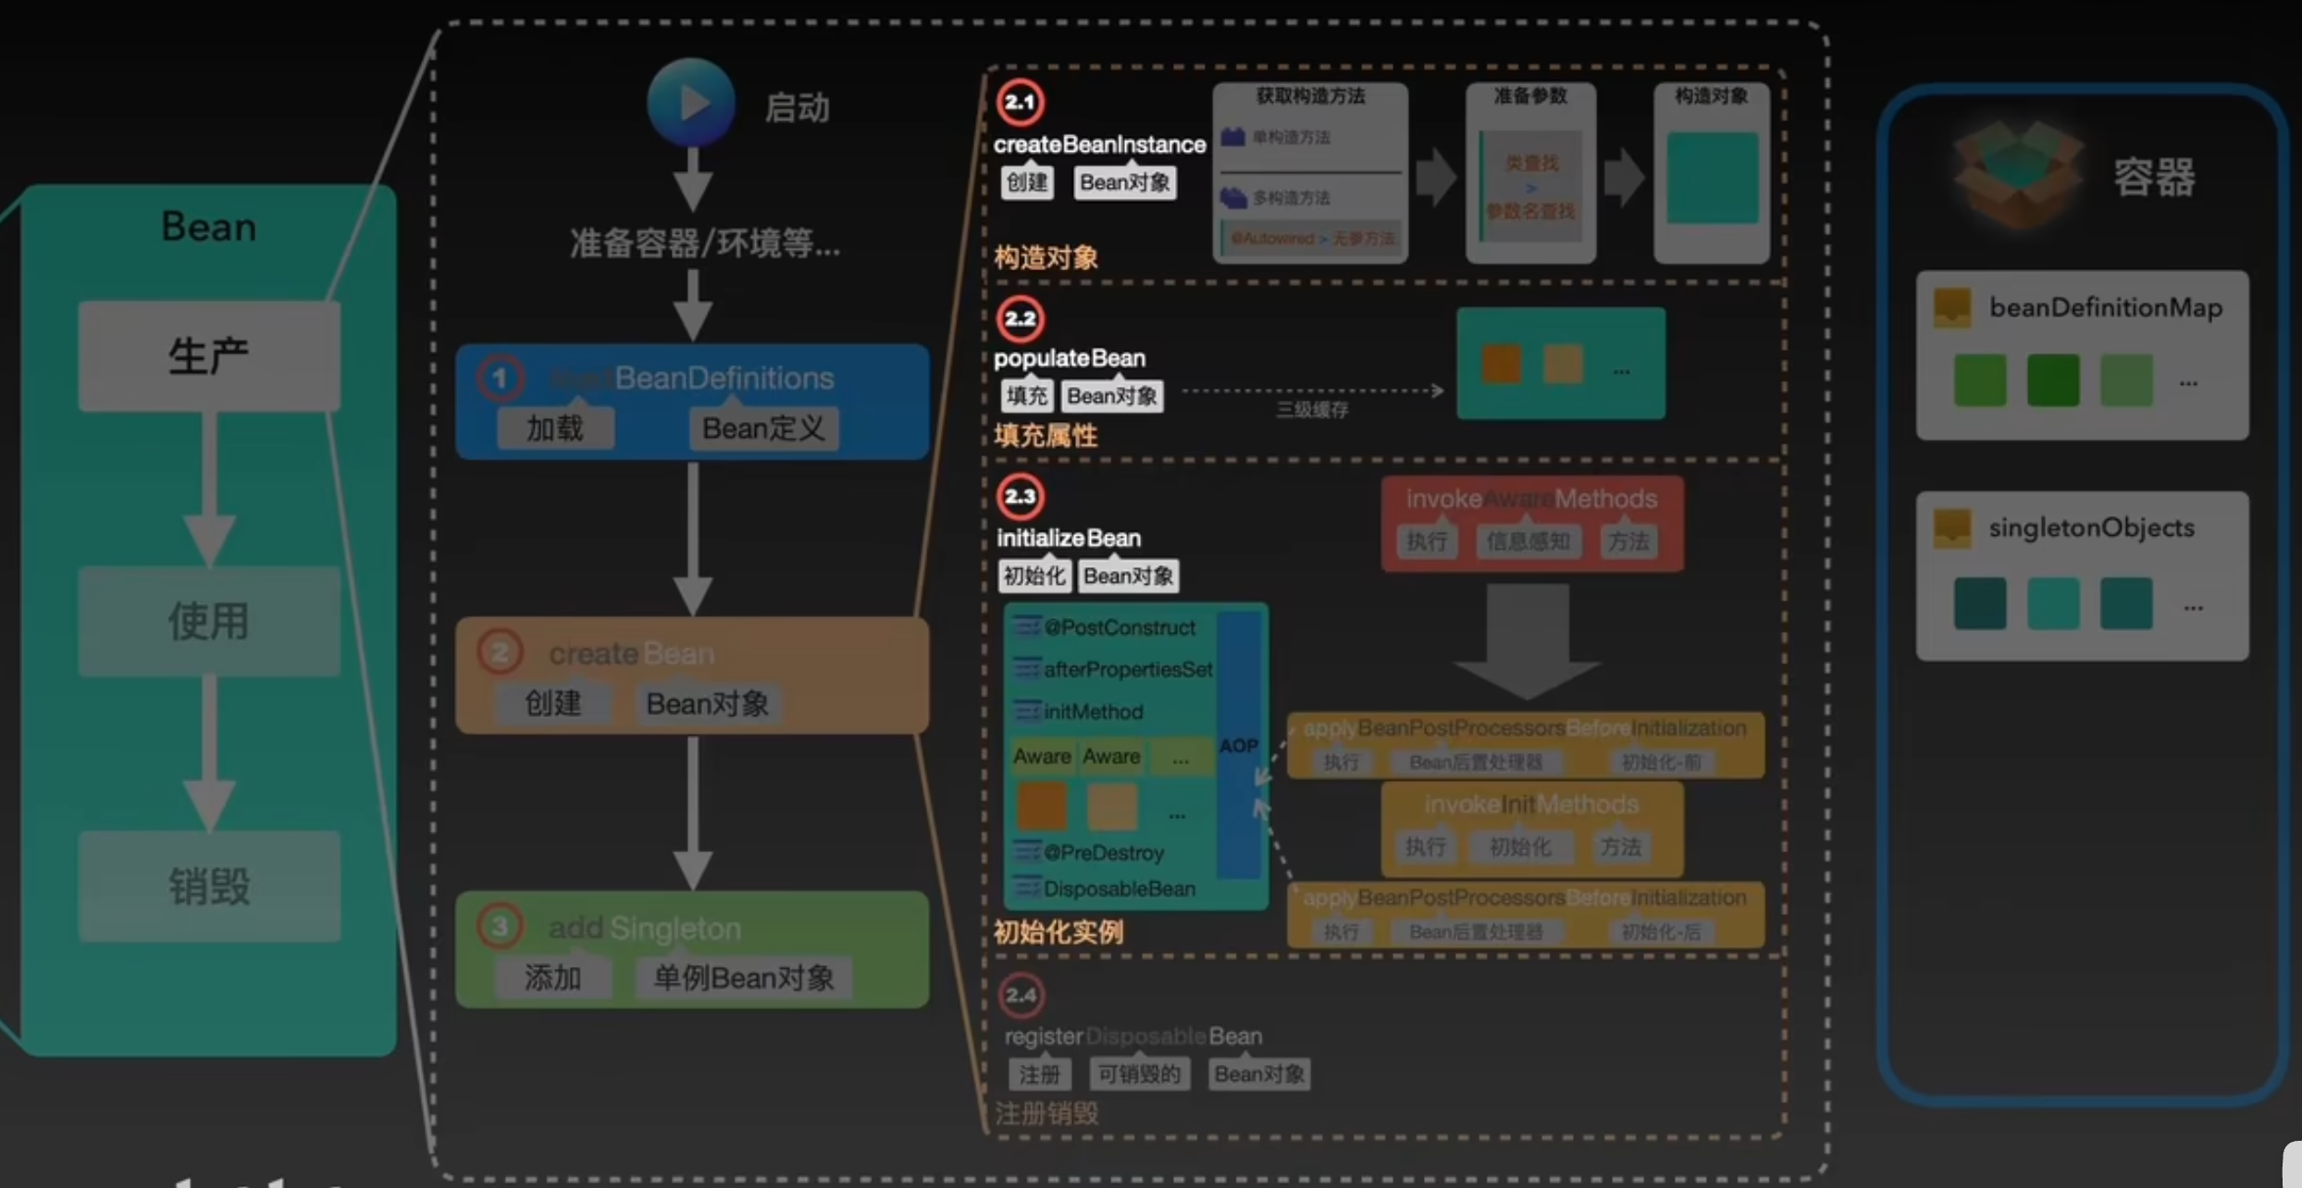Click the invokeInitMethods yellow box

[1531, 827]
